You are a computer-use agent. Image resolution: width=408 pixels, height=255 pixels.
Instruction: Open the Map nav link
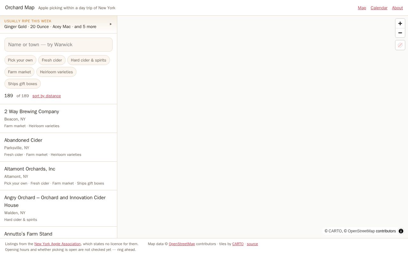pyautogui.click(x=362, y=8)
